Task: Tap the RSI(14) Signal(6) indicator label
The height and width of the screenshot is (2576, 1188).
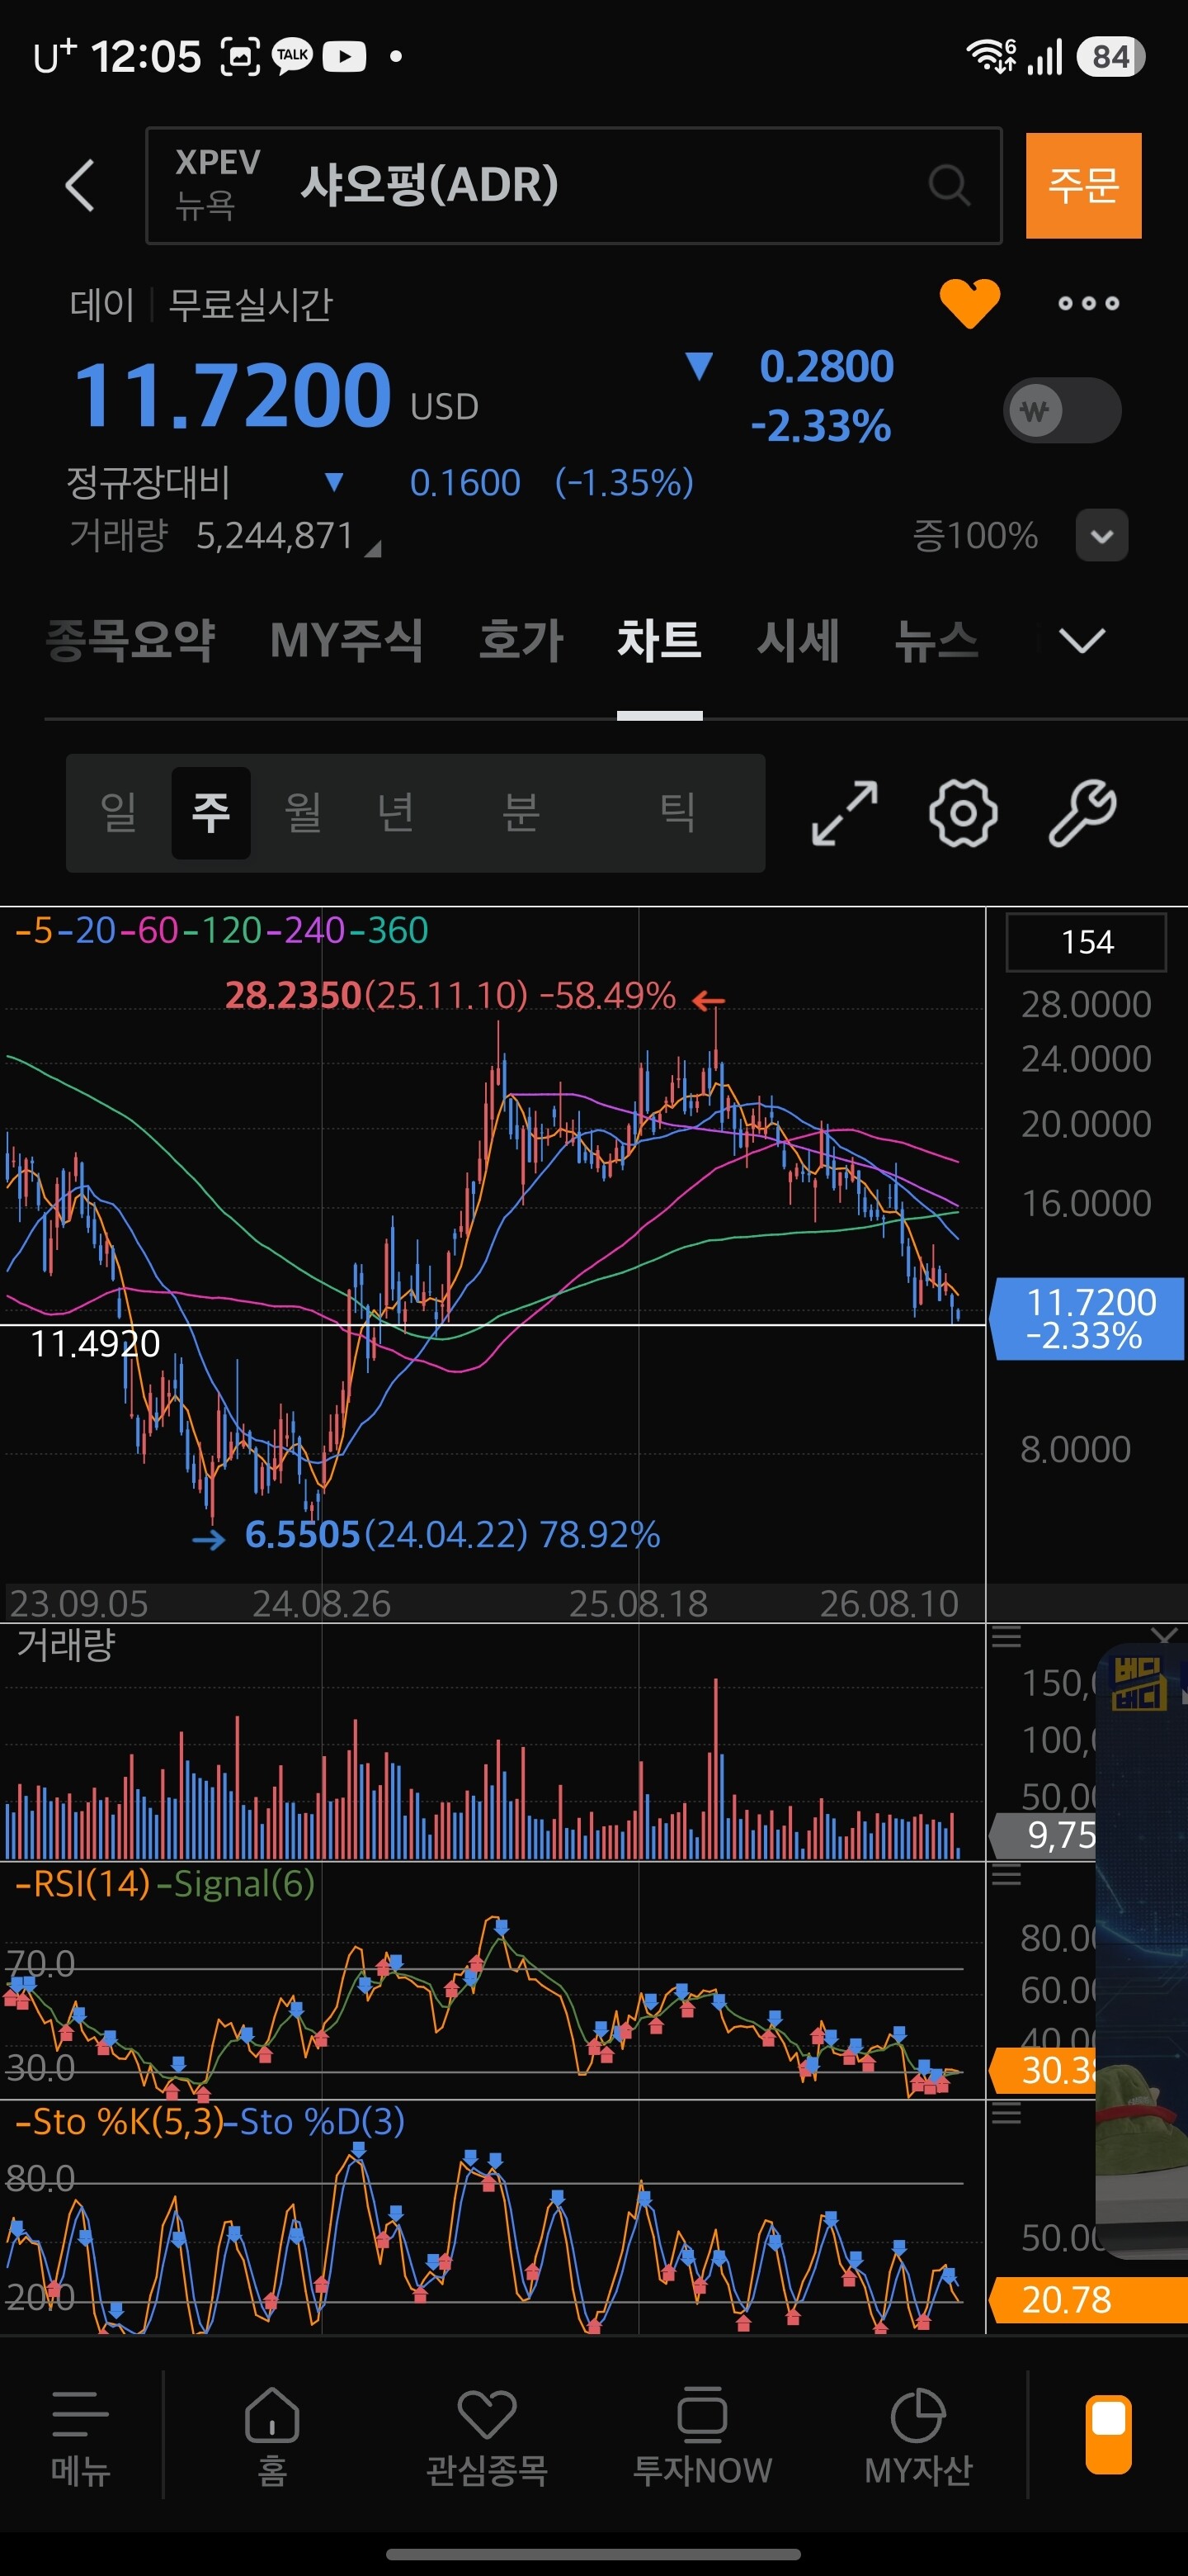Action: (x=165, y=1884)
